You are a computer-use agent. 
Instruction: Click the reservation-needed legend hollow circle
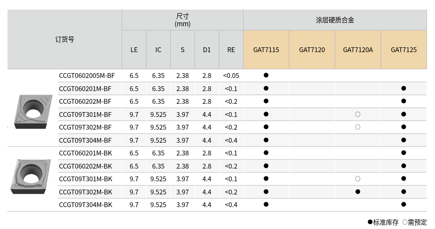404,222
